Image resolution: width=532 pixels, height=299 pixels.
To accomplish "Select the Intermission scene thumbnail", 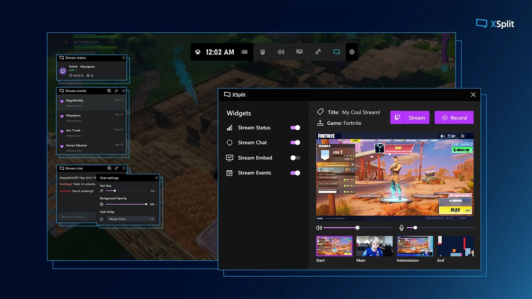I will [x=415, y=246].
